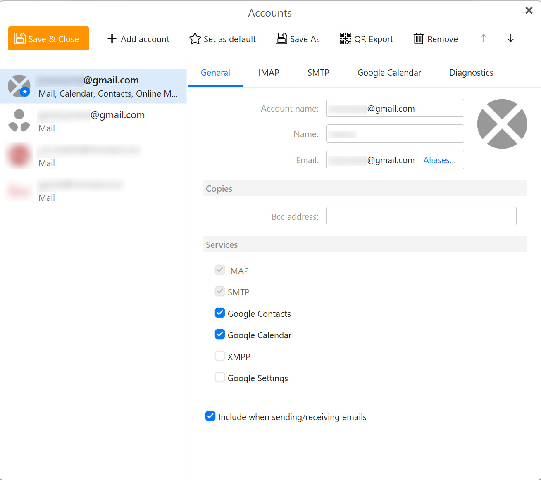Open the Diagnostics tab
The height and width of the screenshot is (480, 541).
pyautogui.click(x=471, y=73)
